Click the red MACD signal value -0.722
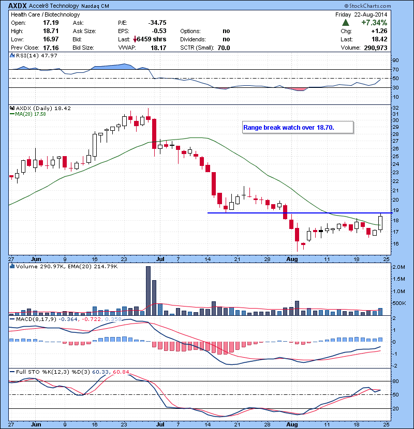 tap(91, 319)
